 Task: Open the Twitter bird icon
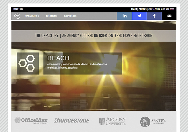[x=139, y=16]
